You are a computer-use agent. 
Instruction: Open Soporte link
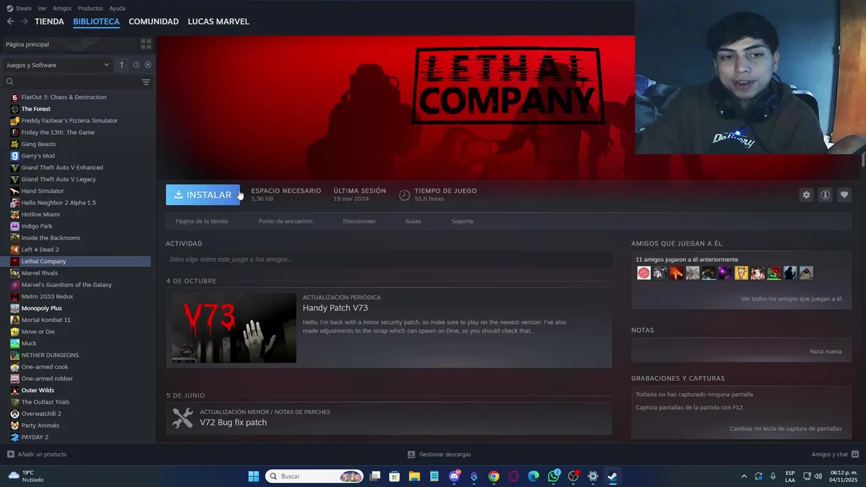(462, 221)
